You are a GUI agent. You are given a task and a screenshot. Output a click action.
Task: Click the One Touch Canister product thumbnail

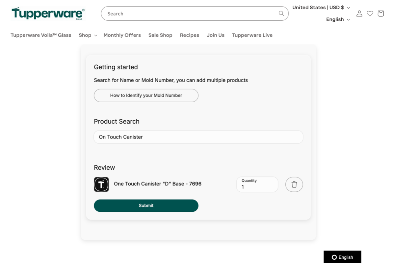pyautogui.click(x=101, y=184)
